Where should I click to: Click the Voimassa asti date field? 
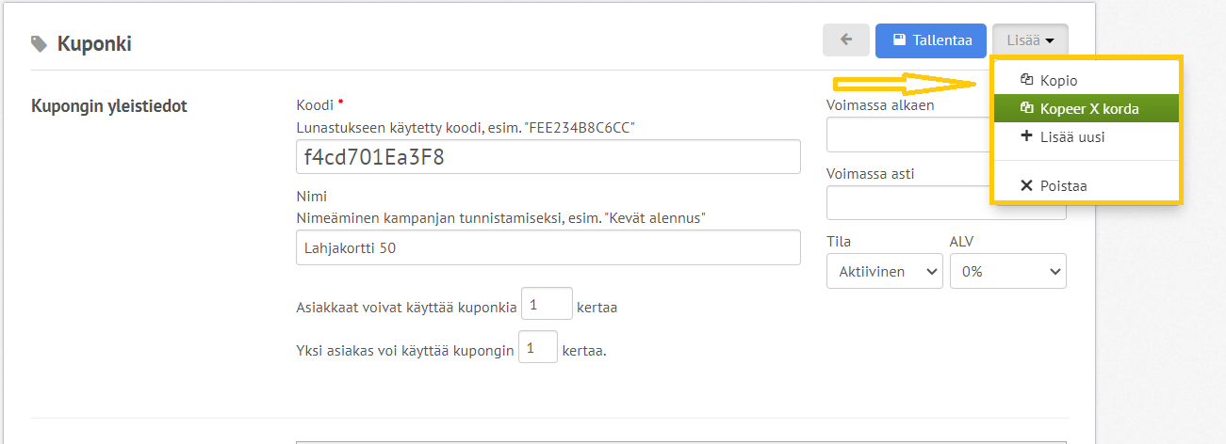click(908, 202)
